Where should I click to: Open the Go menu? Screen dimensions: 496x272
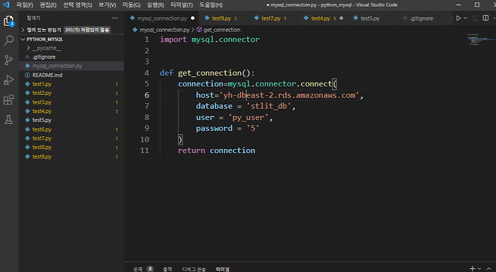click(132, 5)
